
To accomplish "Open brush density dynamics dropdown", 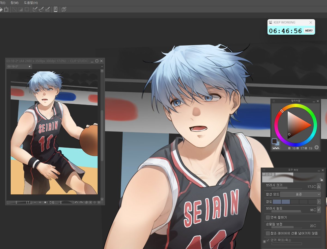I will [319, 210].
